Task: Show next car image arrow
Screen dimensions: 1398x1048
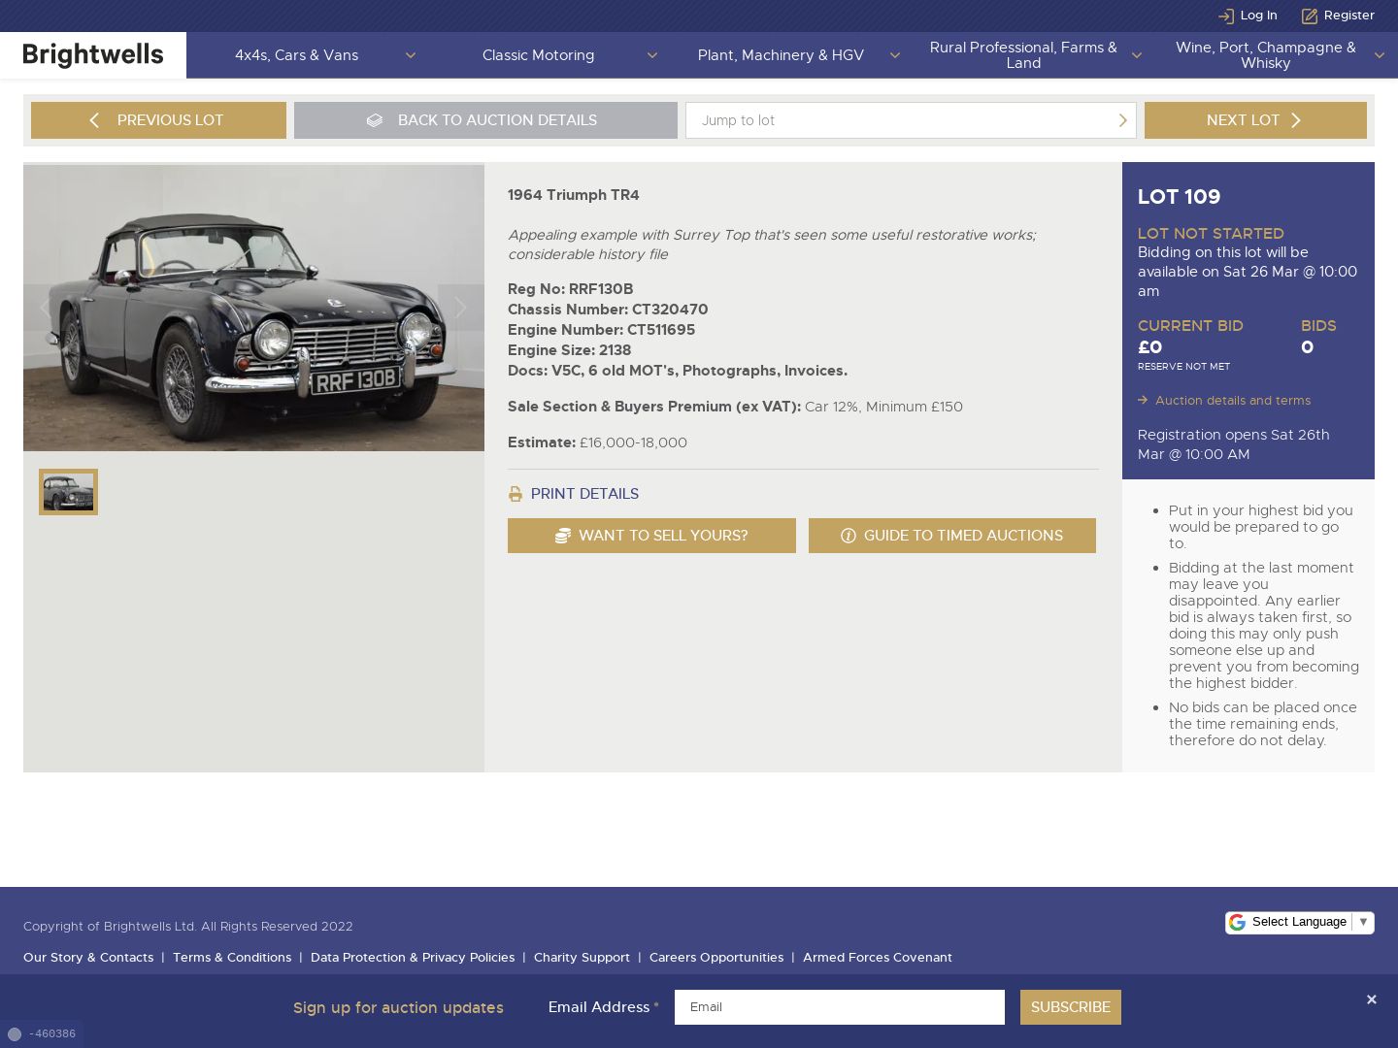Action: (461, 308)
